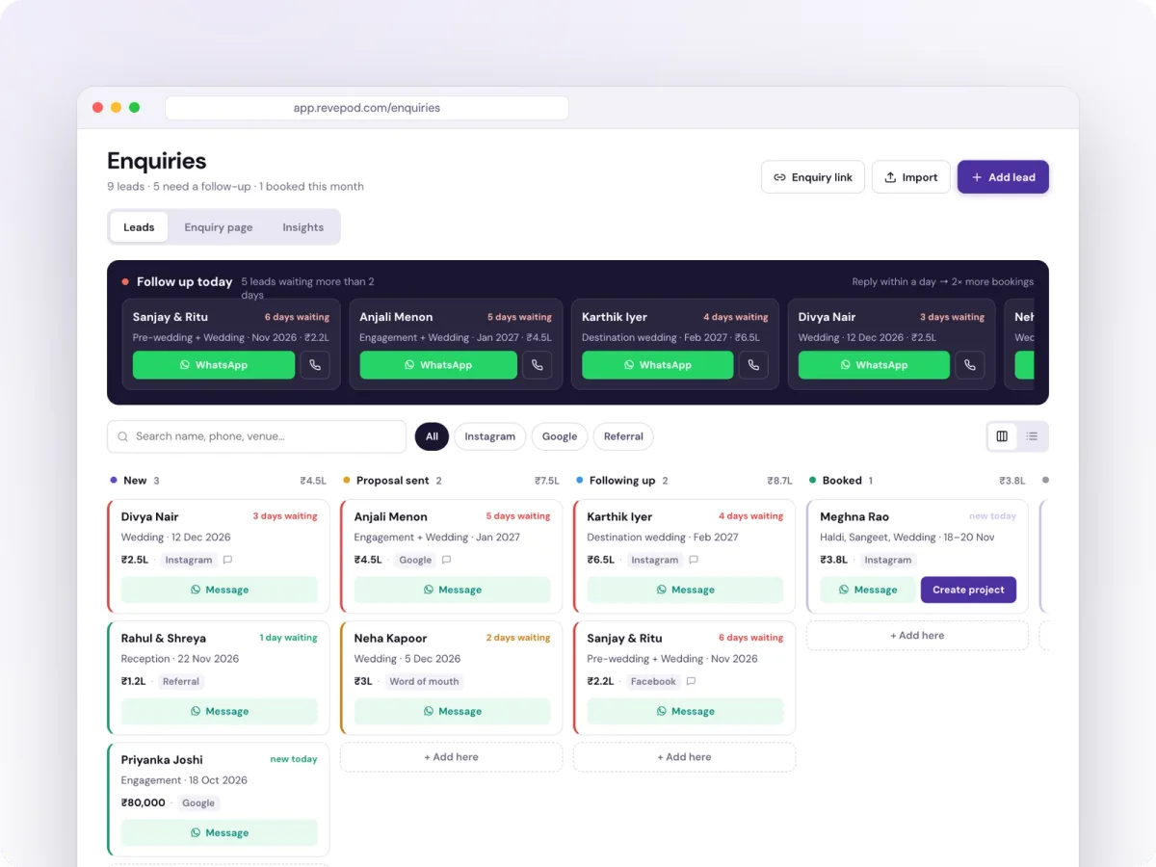The width and height of the screenshot is (1156, 867).
Task: Focus the search name, phone, venue field
Action: (x=257, y=436)
